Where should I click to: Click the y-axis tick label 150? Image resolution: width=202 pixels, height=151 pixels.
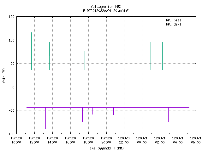11,17
